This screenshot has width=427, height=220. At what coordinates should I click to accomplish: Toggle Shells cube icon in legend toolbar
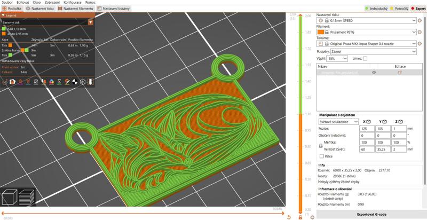click(83, 82)
